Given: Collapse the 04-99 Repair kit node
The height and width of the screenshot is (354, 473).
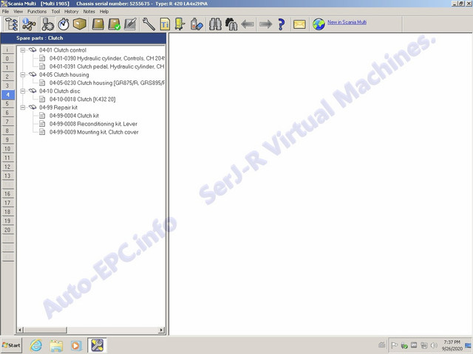Looking at the screenshot, I should click(x=23, y=108).
